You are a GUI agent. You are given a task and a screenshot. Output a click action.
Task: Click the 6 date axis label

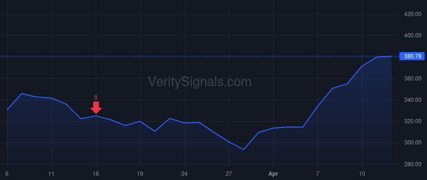[x=7, y=173]
